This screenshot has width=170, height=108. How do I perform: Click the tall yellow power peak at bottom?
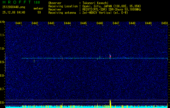(x=110, y=104)
